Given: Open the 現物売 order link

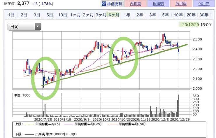Looking at the screenshot, I should (158, 4).
